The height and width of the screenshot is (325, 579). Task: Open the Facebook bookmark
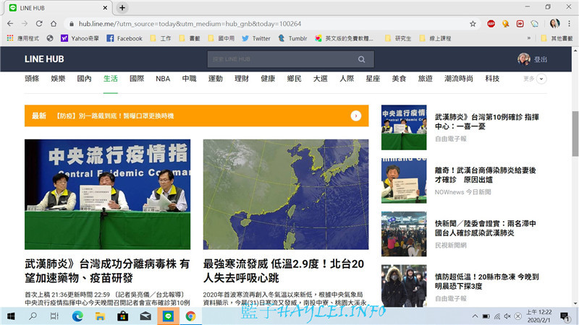point(124,38)
